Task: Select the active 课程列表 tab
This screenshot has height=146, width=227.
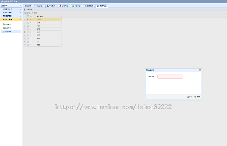Action: [102, 6]
